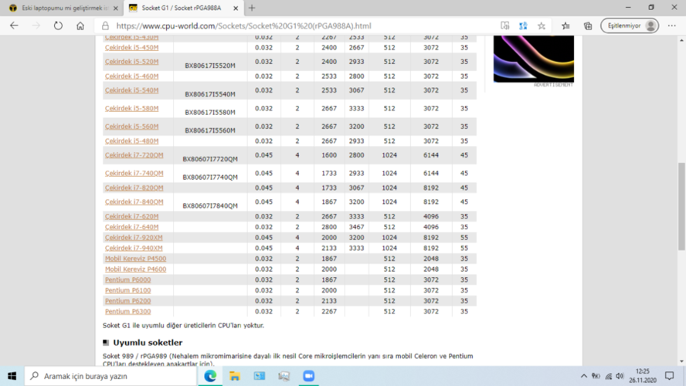The image size is (686, 386).
Task: Open the network status tray icon
Action: (608, 376)
